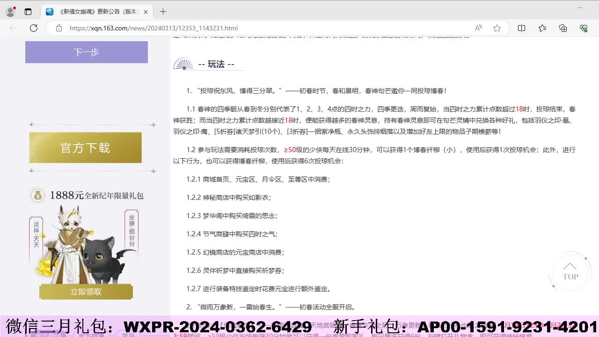Open split screen icon
The image size is (599, 337).
(521, 28)
